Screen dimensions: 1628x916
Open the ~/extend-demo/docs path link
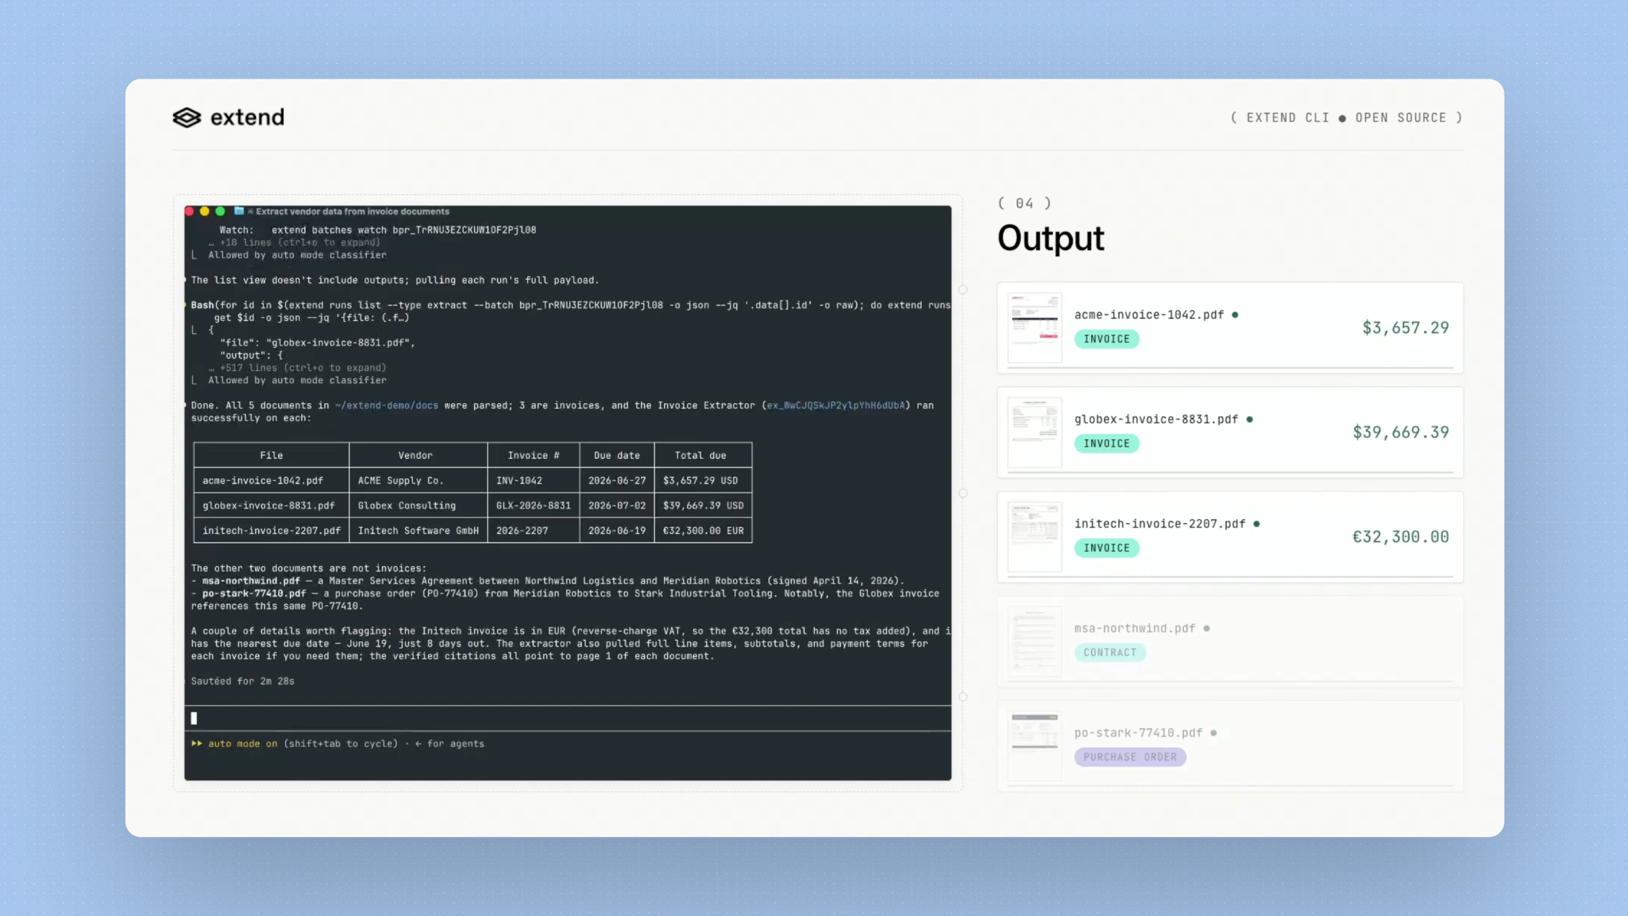click(x=387, y=406)
